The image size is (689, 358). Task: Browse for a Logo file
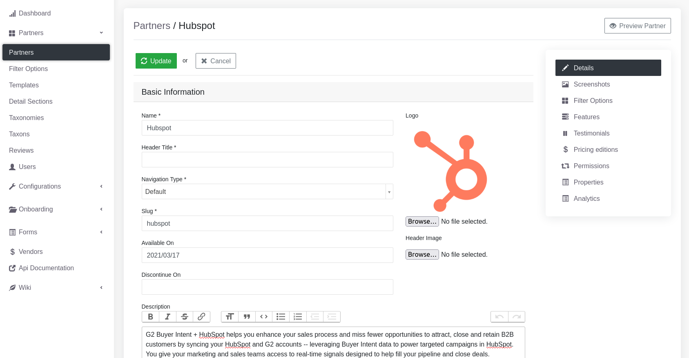pyautogui.click(x=422, y=221)
